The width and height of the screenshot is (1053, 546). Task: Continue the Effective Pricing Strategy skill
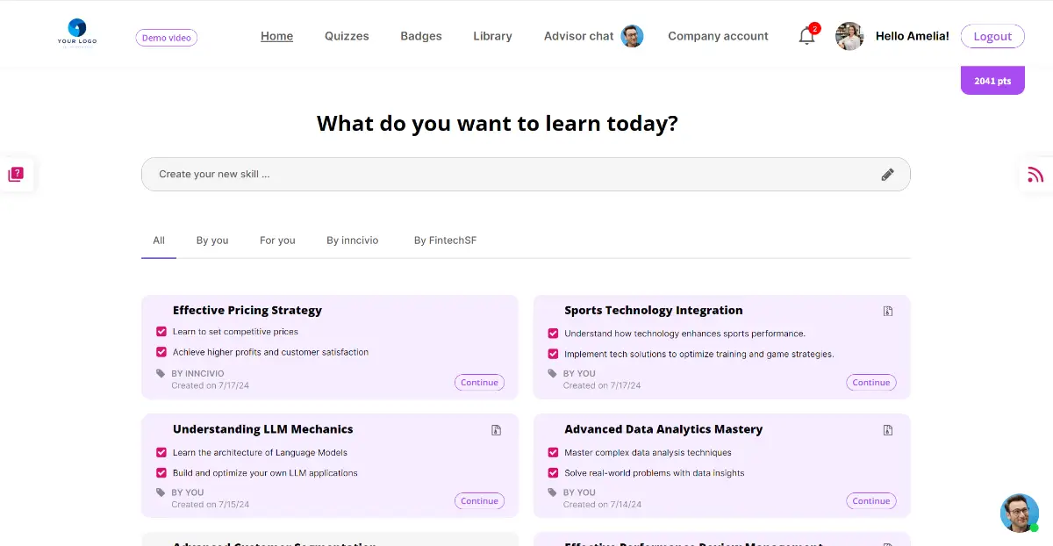(479, 383)
